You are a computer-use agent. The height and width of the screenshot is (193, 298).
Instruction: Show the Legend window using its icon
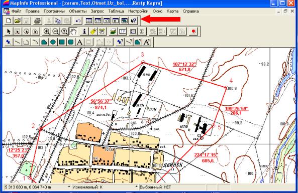coord(133,31)
